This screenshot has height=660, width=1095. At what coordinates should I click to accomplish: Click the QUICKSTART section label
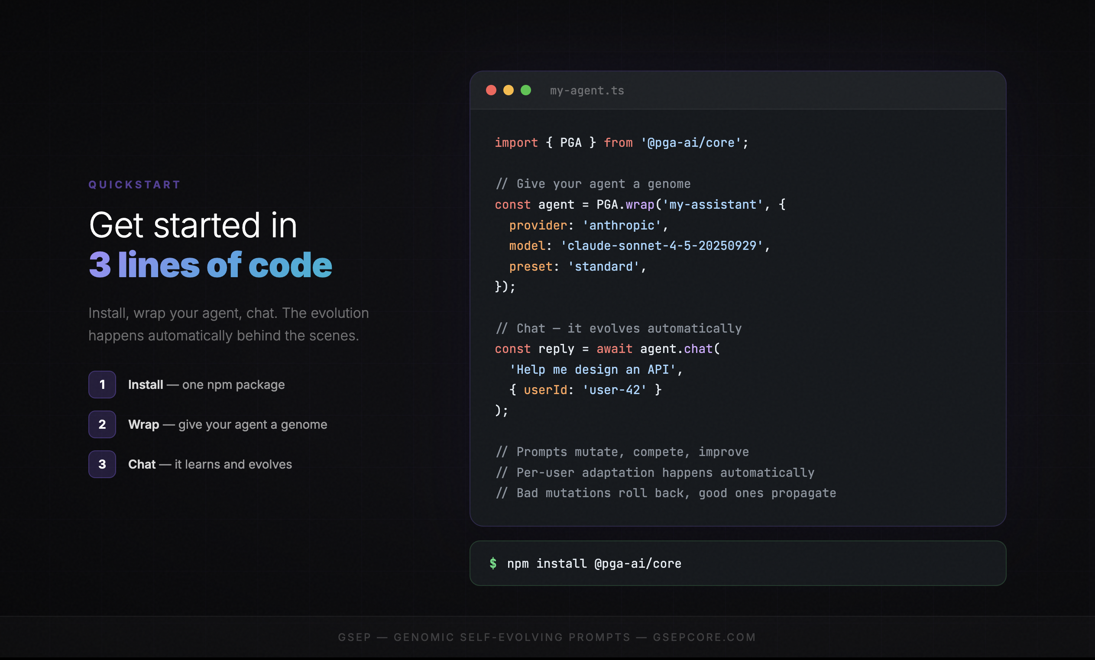point(135,185)
